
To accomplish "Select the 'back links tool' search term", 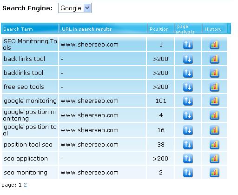I will [x=24, y=59].
